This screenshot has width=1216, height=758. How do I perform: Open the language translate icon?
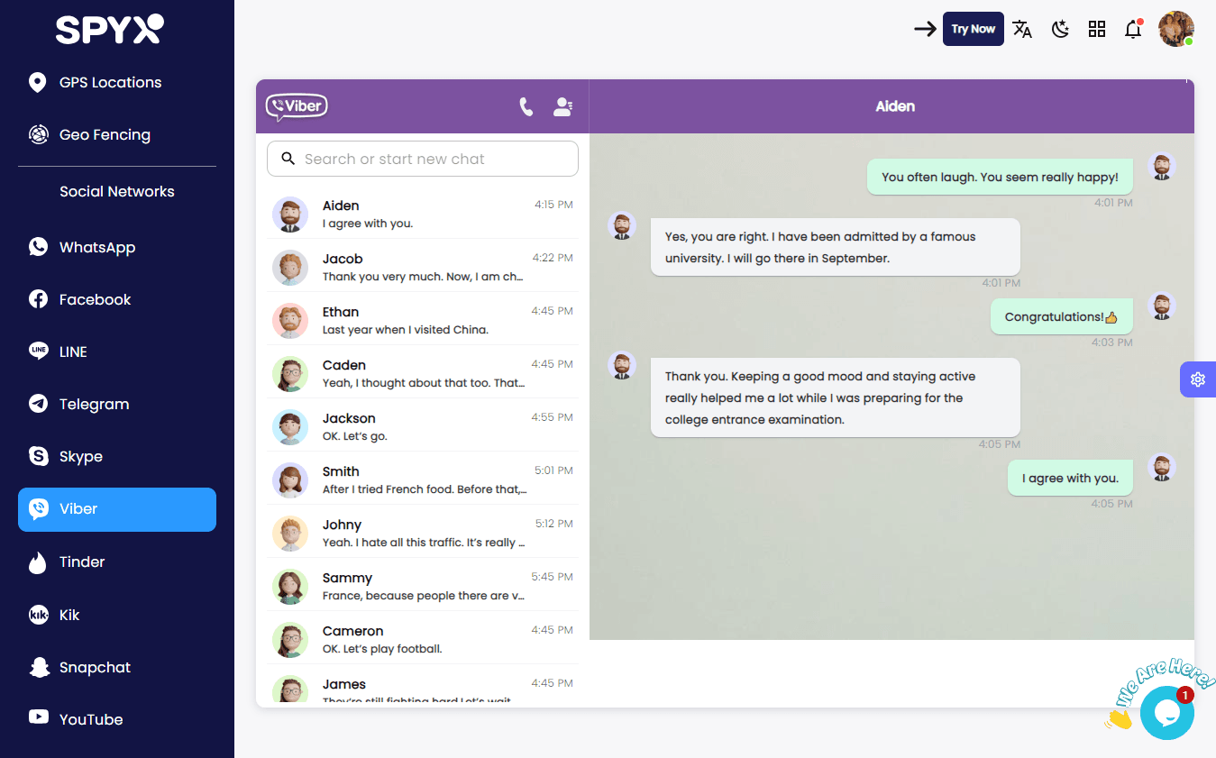(x=1022, y=29)
